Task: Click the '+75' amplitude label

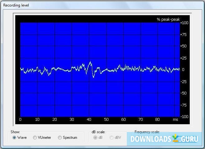Action: point(183,35)
